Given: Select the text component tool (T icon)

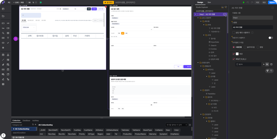Looking at the screenshot, I should tap(8, 38).
